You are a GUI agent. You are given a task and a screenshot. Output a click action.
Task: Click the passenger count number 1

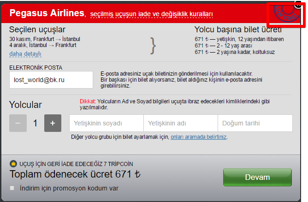[36, 123]
